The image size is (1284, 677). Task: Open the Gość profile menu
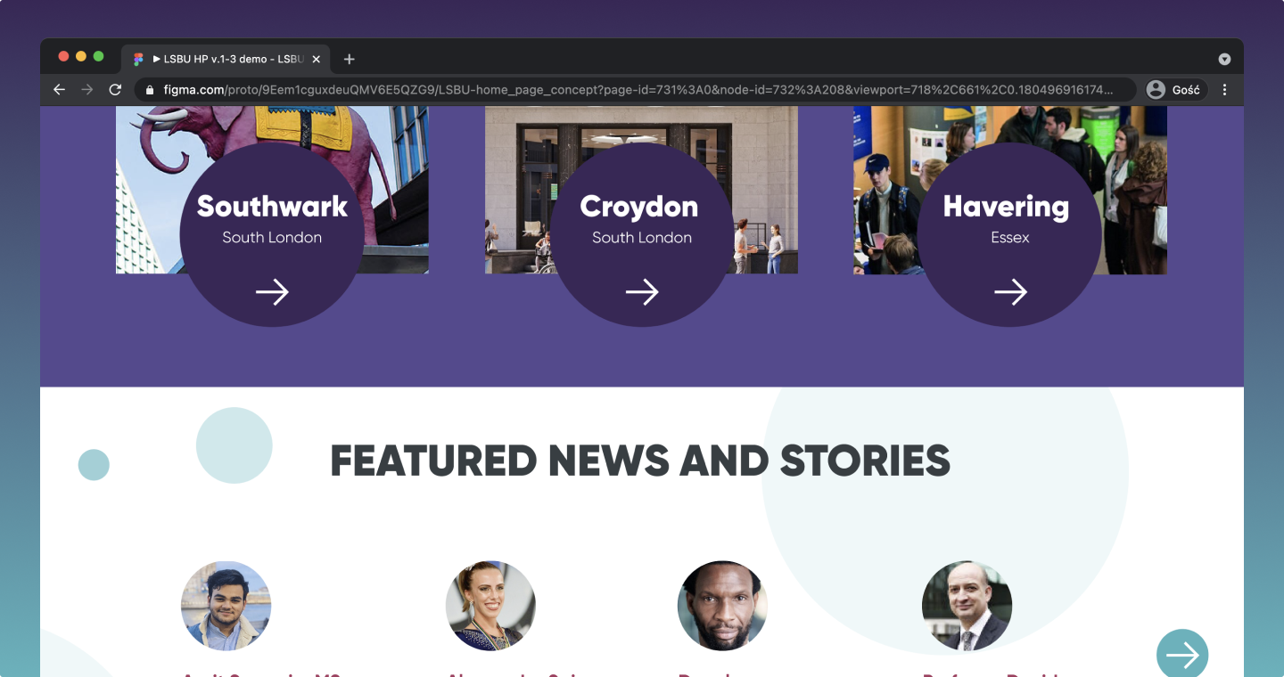click(1175, 90)
